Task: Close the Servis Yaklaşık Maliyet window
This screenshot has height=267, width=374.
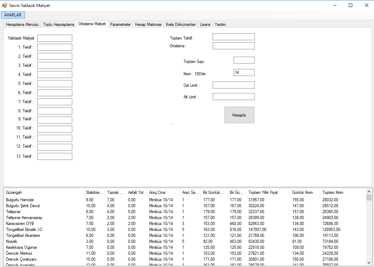Action: tap(366, 5)
